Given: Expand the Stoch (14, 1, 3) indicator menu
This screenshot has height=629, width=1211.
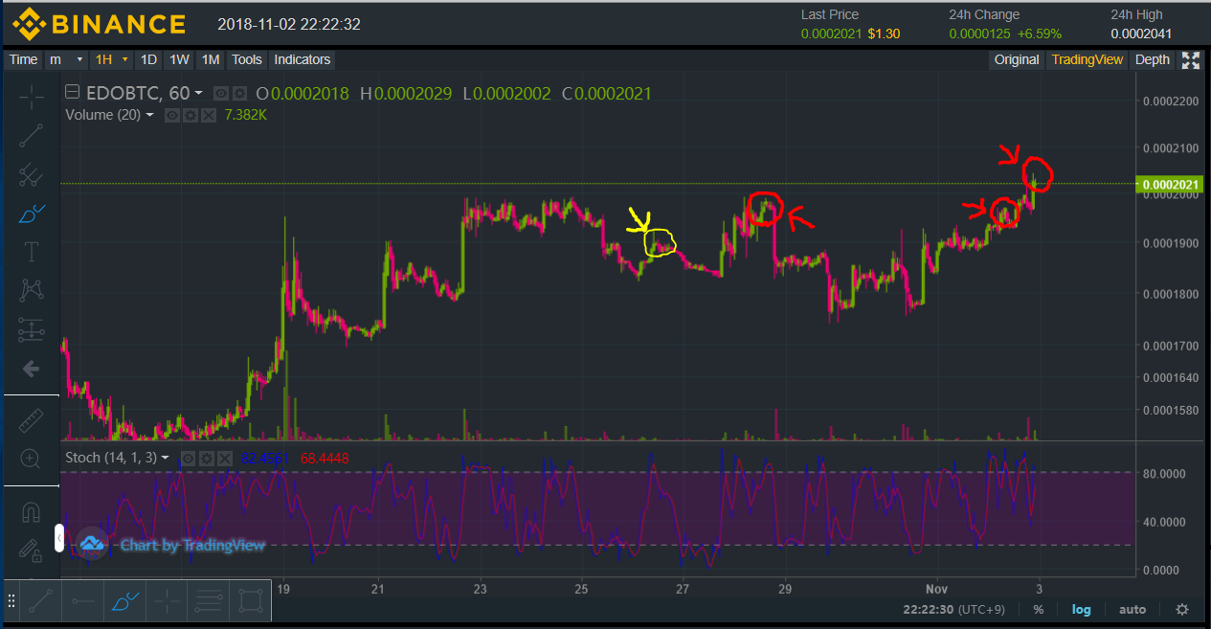Looking at the screenshot, I should [165, 458].
